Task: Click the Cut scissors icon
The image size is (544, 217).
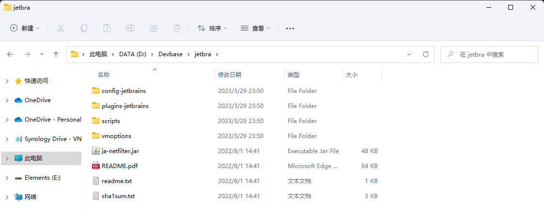Action: (61, 29)
